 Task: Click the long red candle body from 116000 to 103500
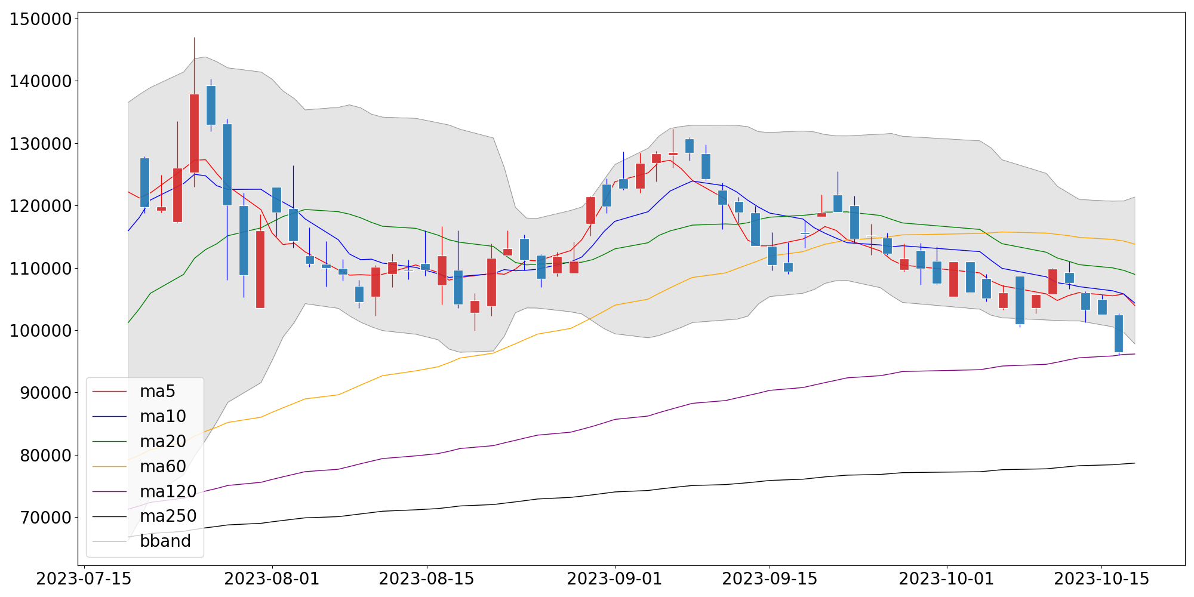[x=260, y=269]
